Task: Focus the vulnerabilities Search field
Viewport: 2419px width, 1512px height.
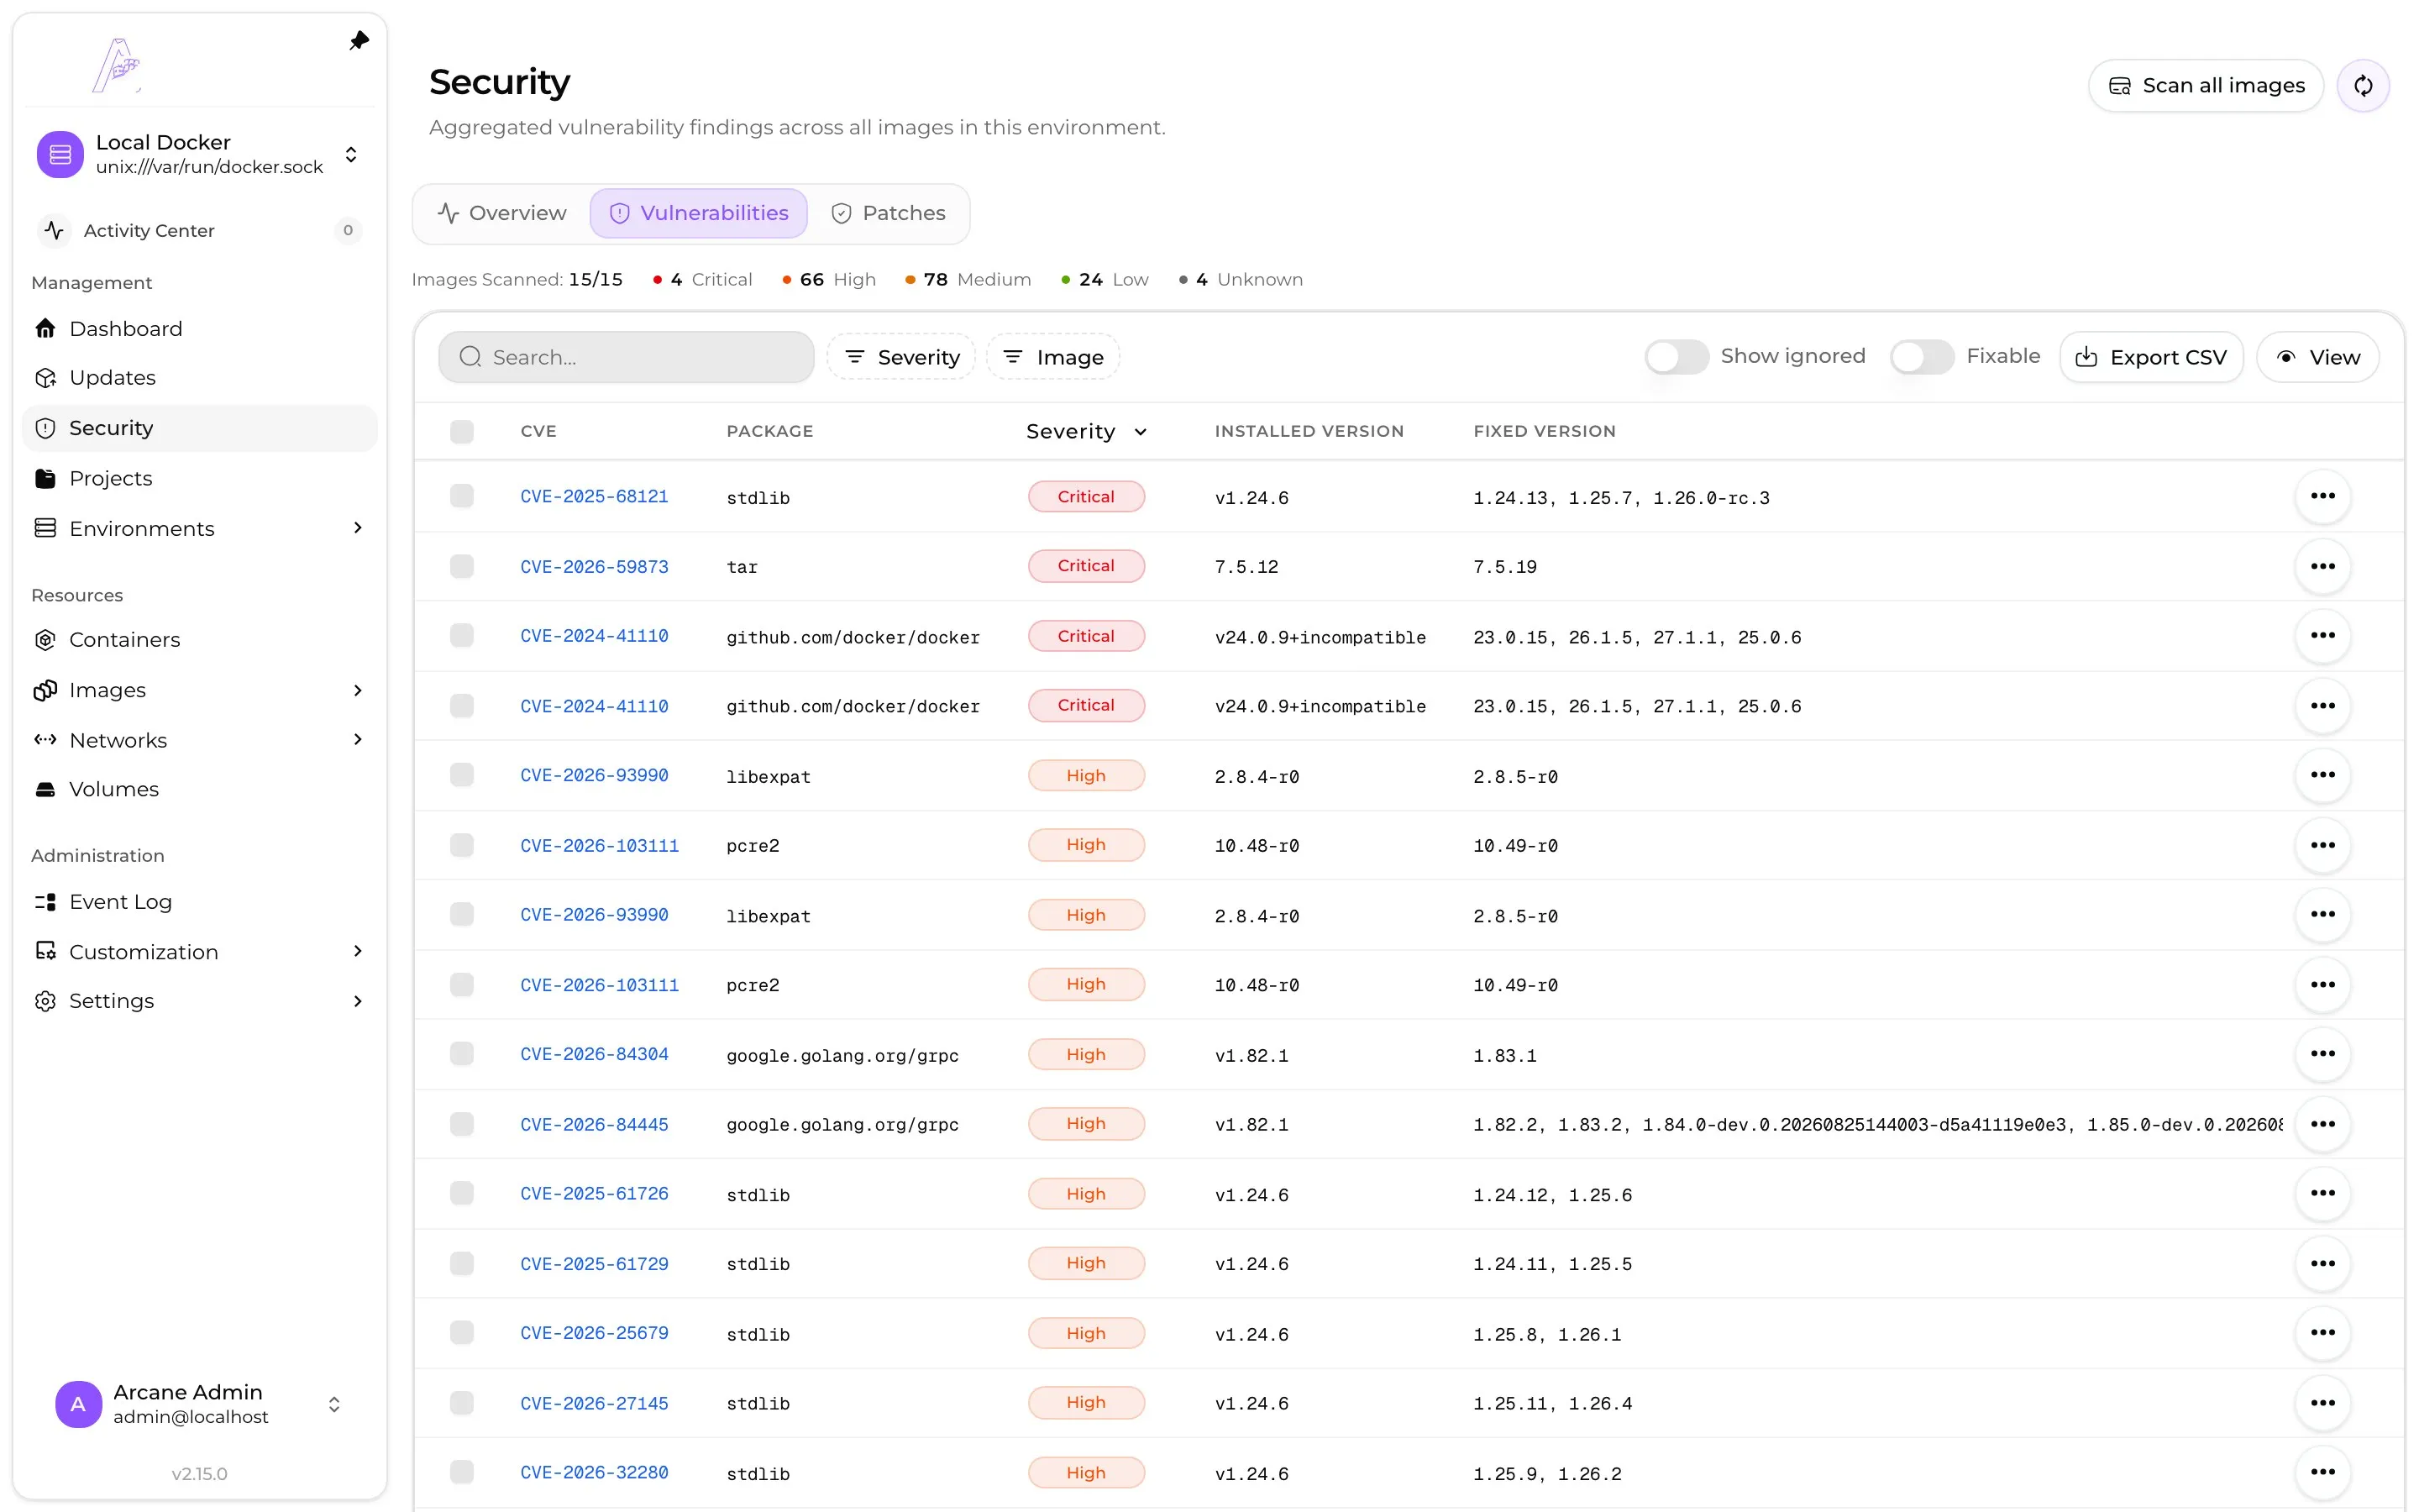Action: pyautogui.click(x=627, y=357)
